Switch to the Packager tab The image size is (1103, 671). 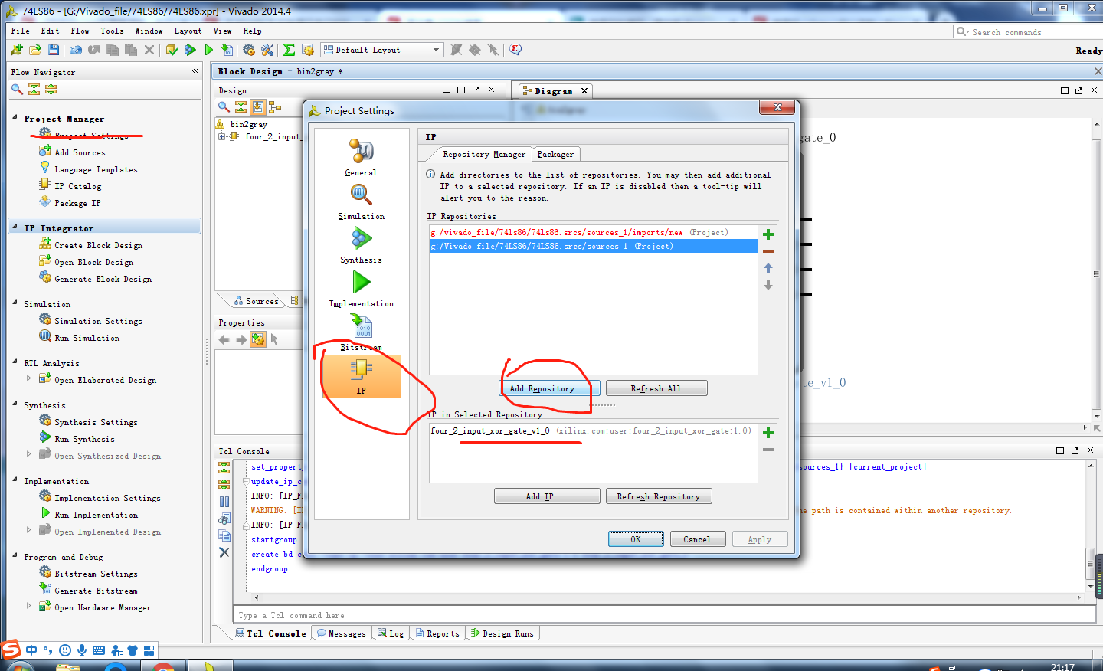point(555,154)
